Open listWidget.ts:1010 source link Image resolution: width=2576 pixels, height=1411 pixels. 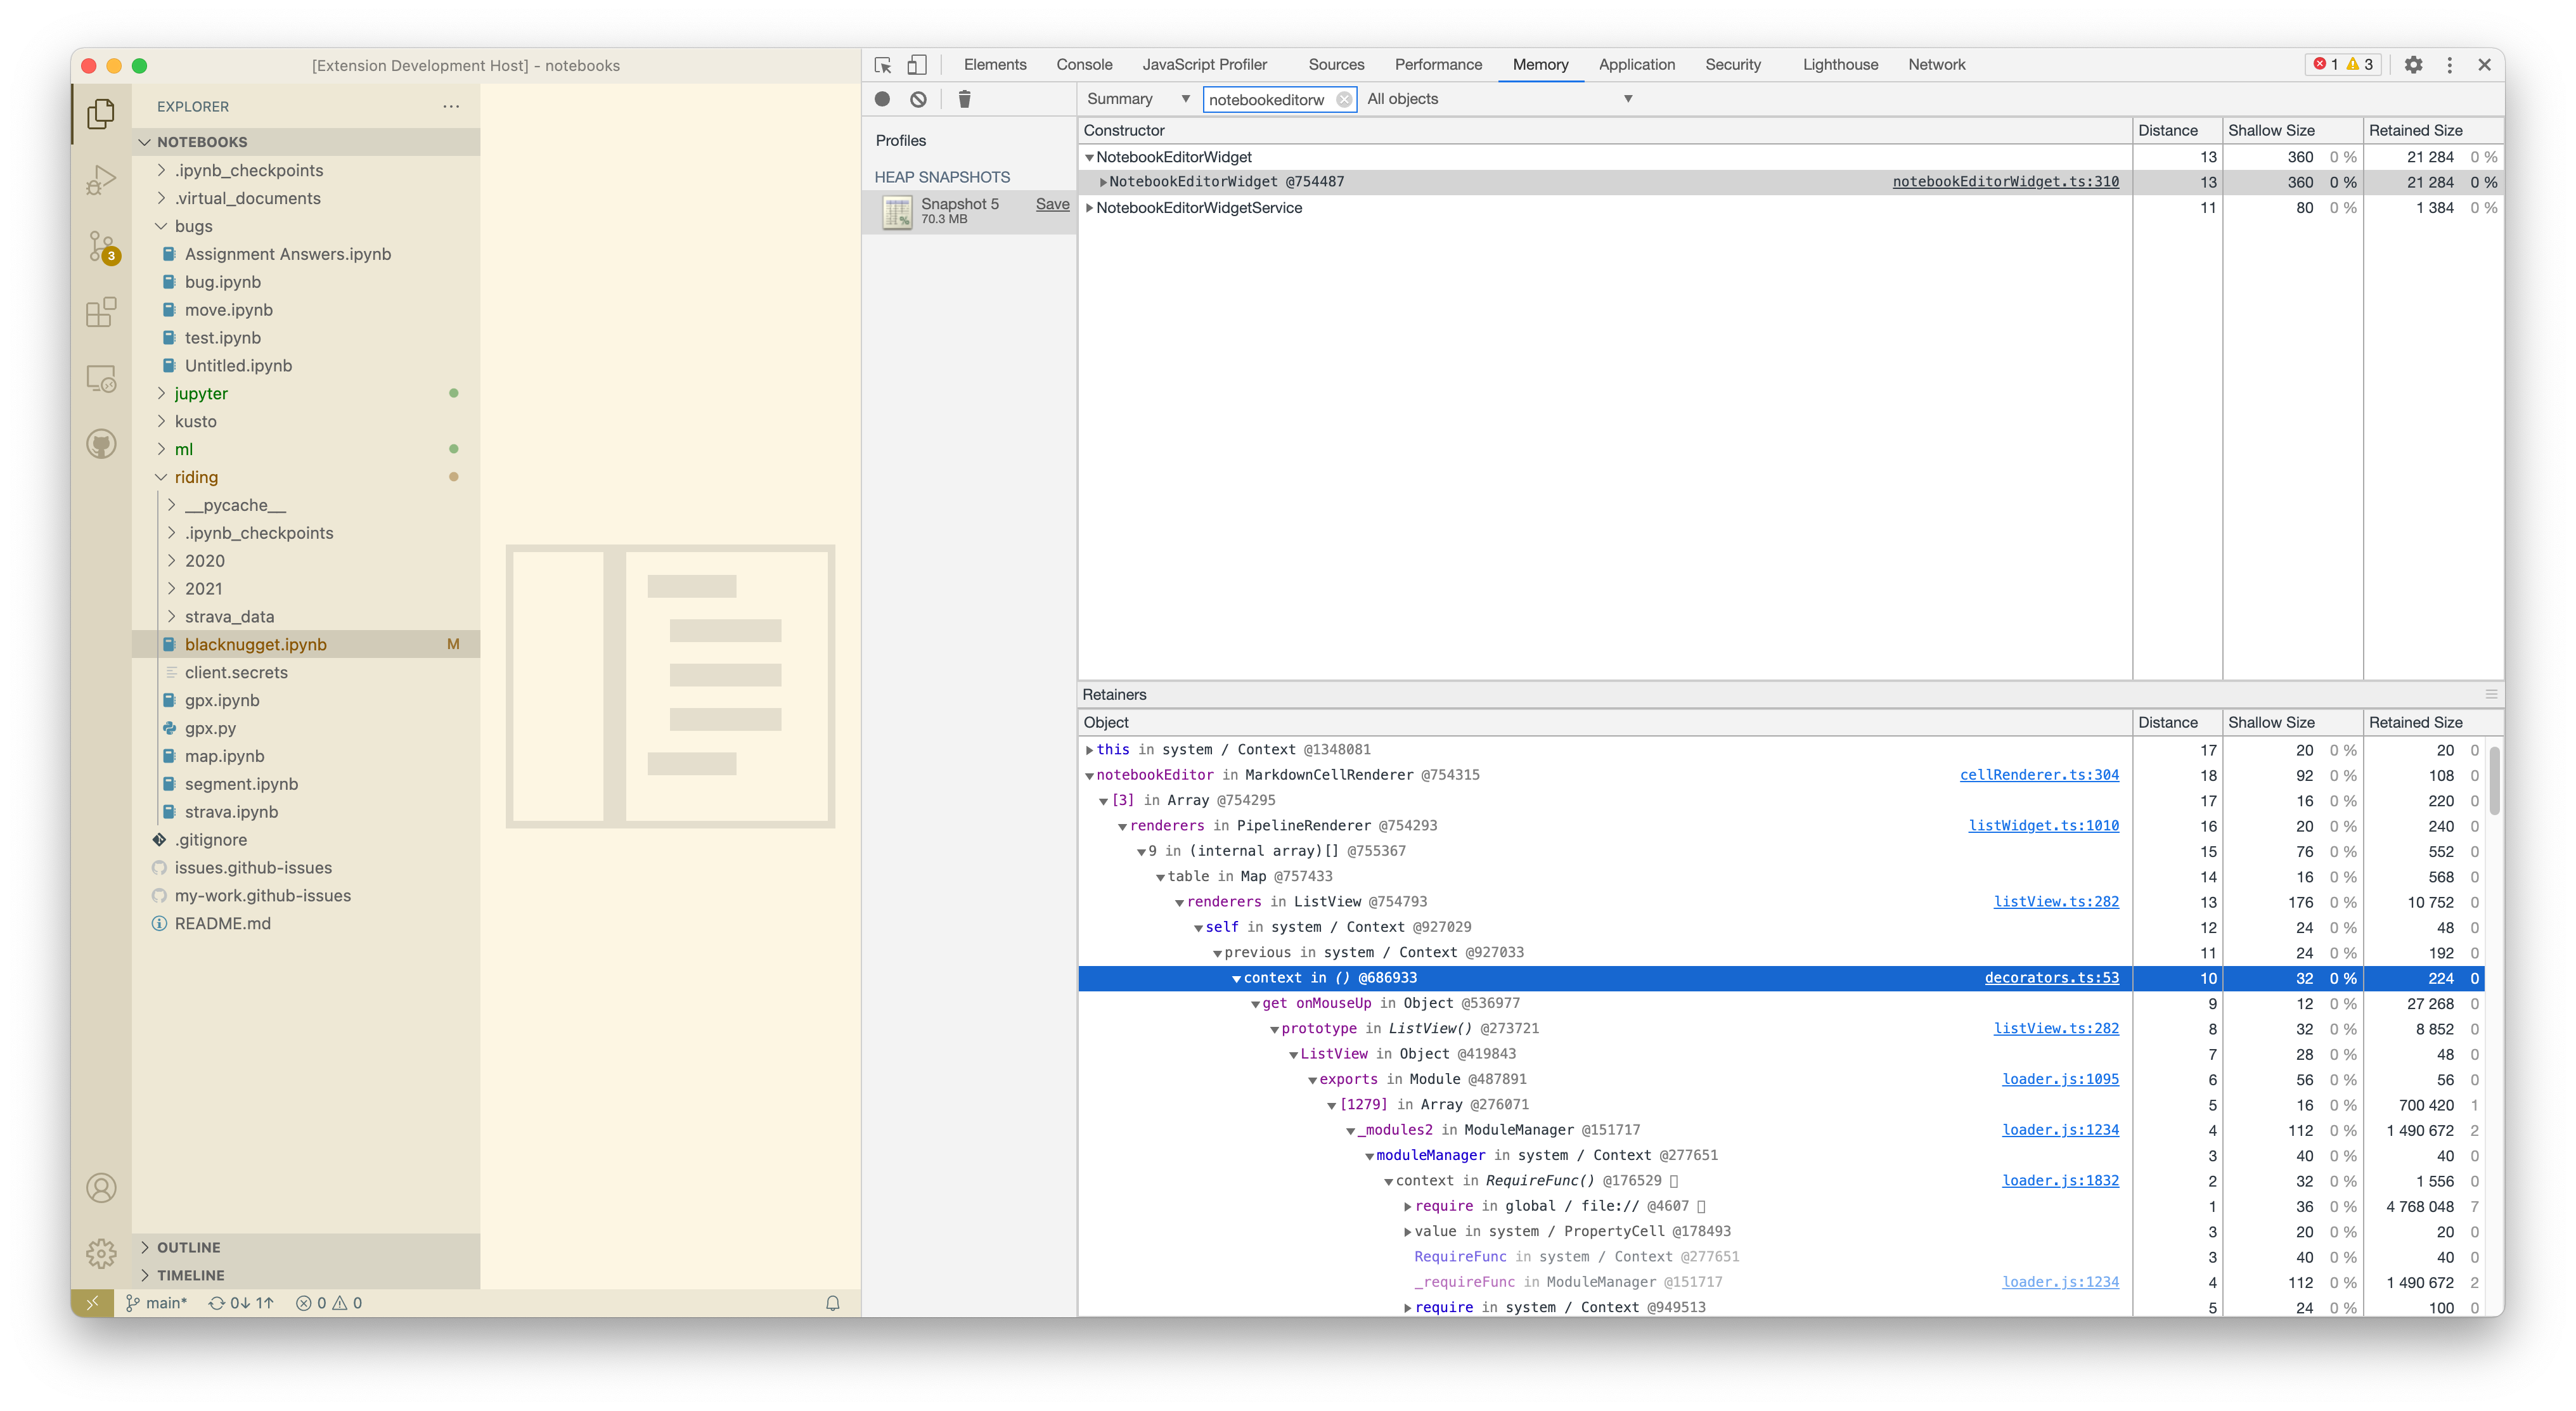tap(2043, 826)
